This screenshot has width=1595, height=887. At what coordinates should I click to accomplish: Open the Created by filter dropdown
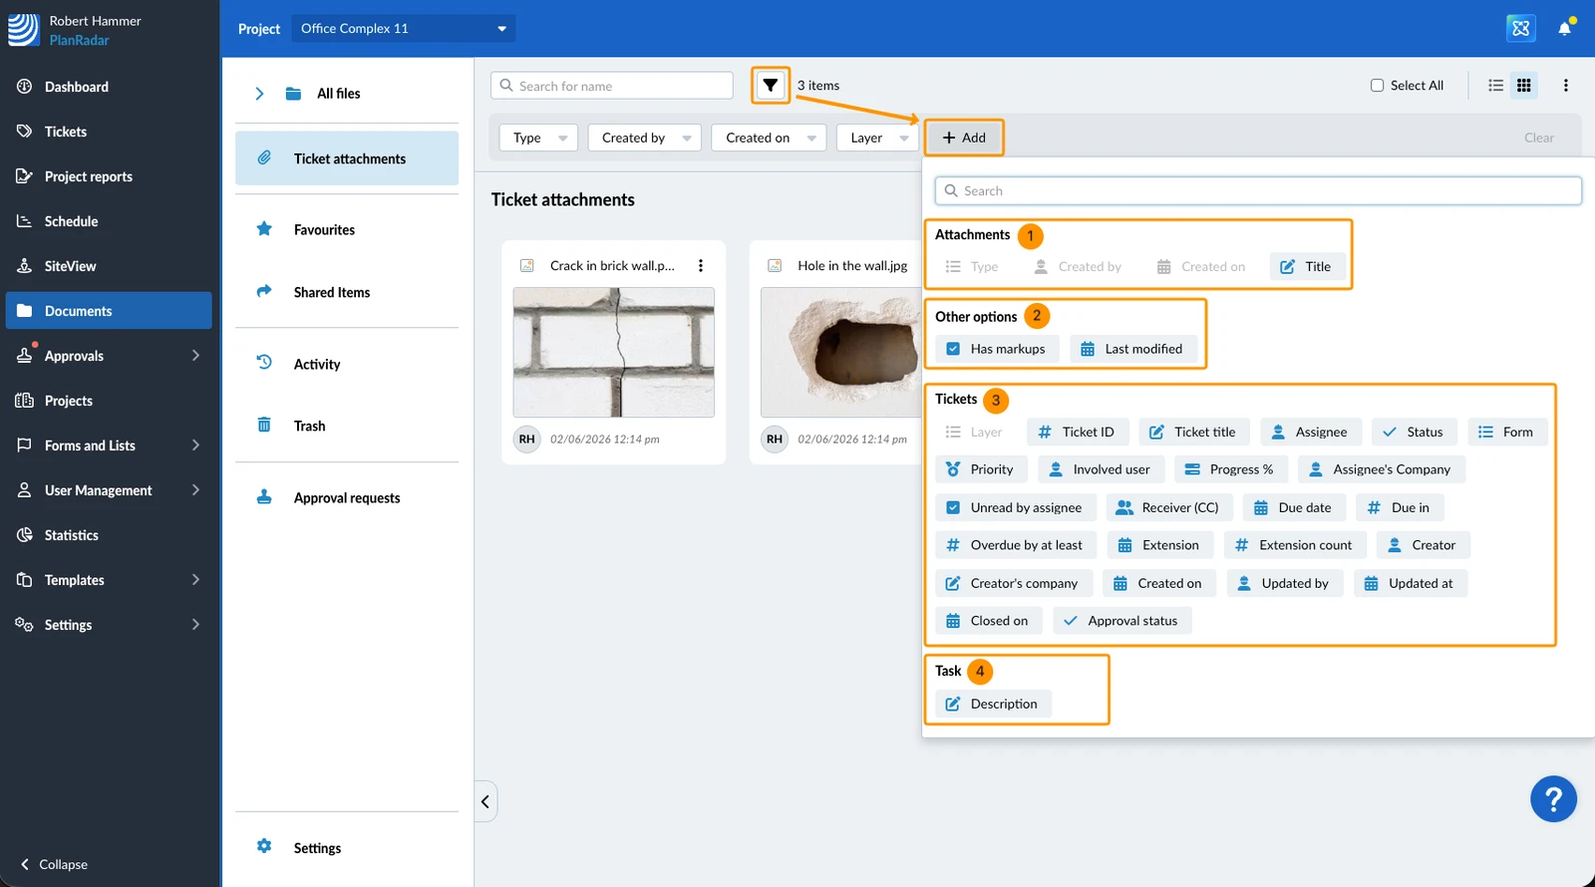(645, 138)
